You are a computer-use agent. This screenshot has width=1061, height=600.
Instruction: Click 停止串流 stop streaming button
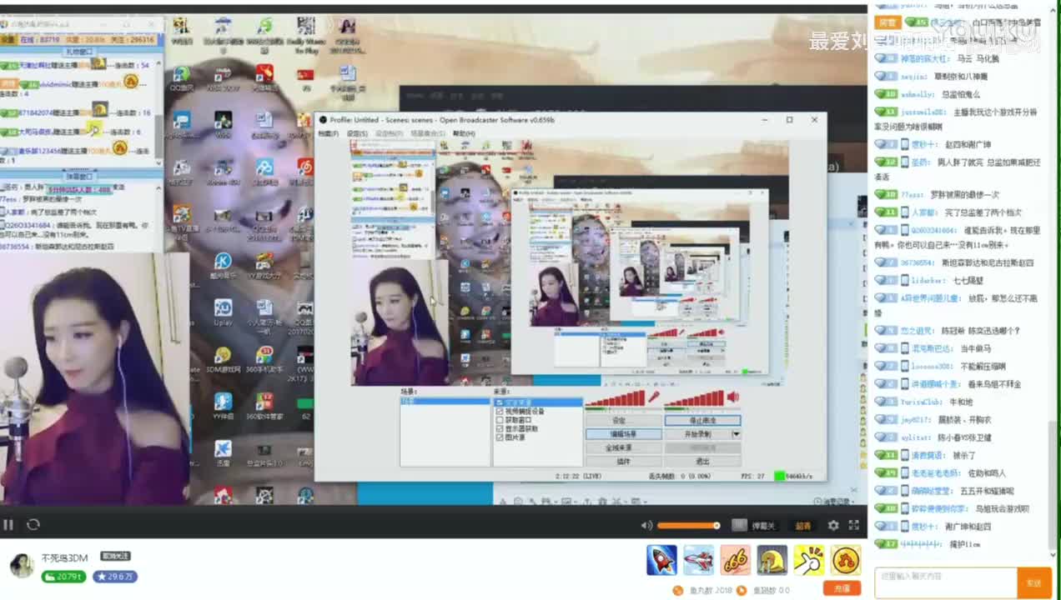702,421
